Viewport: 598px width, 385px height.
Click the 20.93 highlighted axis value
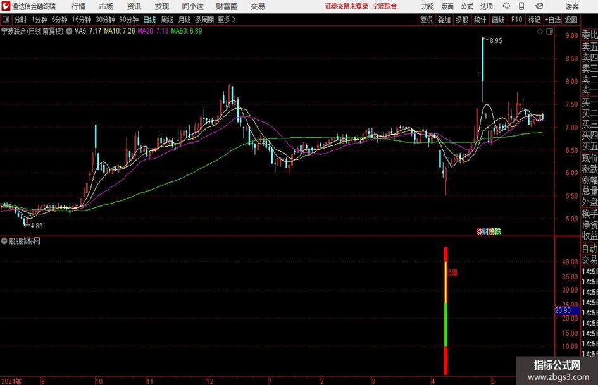click(567, 310)
